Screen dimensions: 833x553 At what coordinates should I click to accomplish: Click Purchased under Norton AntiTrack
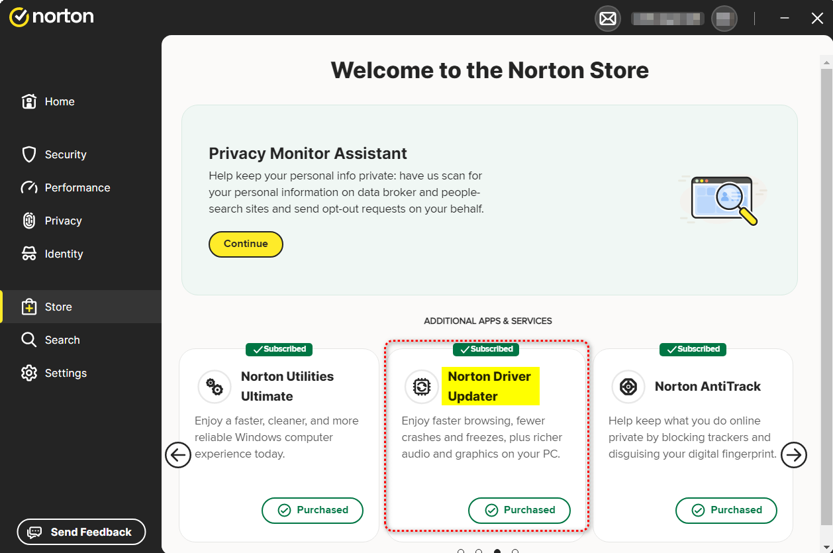(726, 510)
